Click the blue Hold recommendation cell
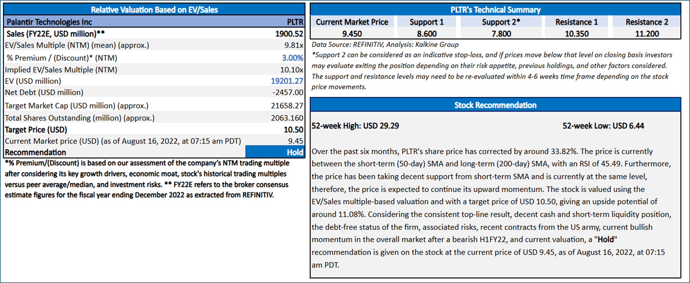This screenshot has height=283, width=690. pyautogui.click(x=275, y=152)
